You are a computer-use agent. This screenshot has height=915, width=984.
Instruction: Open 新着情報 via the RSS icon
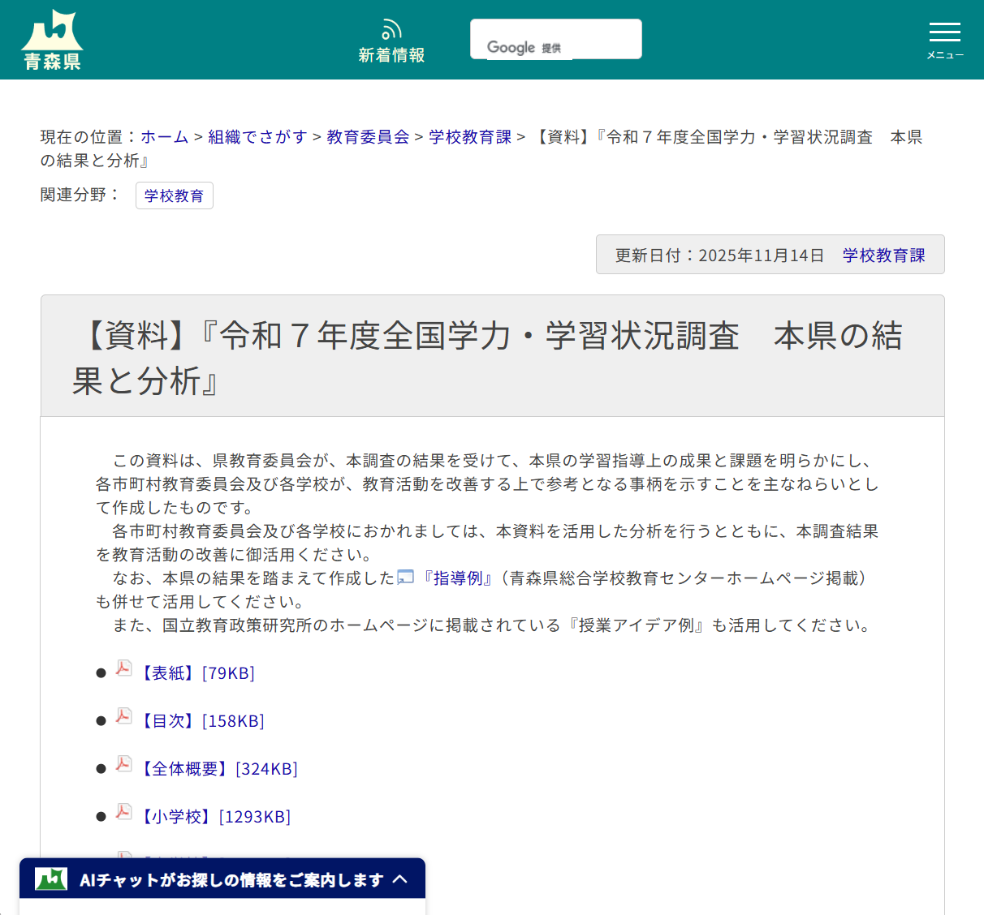[391, 29]
